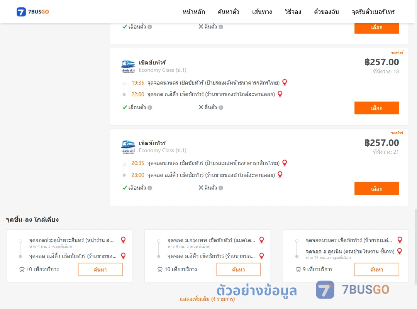417x309 pixels.
Task: Open the จุดรับตั๋วเบอร์โทร menu item
Action: coord(373,12)
